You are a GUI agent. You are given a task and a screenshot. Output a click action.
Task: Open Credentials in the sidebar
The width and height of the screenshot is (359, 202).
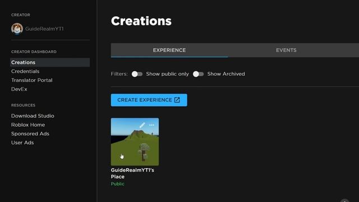[x=25, y=71]
